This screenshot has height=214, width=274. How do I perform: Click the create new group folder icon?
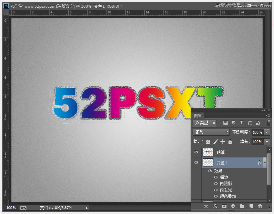point(242,206)
